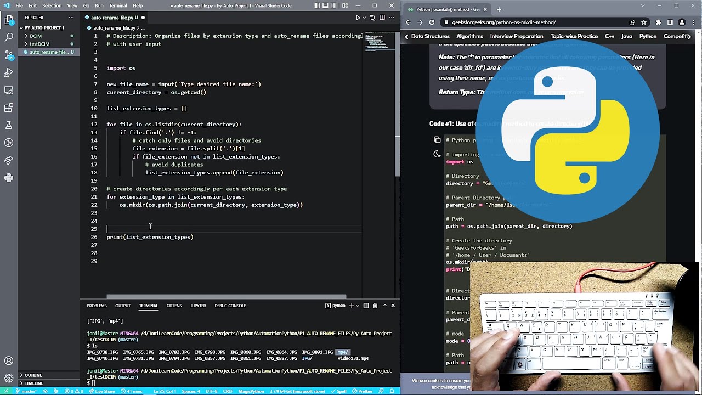Kill terminal with the trash icon
702x395 pixels.
[375, 306]
